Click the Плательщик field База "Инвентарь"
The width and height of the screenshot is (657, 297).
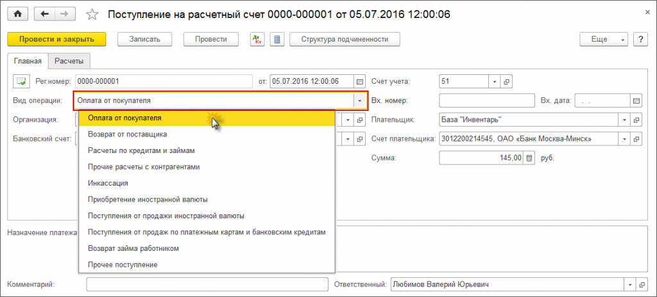529,120
